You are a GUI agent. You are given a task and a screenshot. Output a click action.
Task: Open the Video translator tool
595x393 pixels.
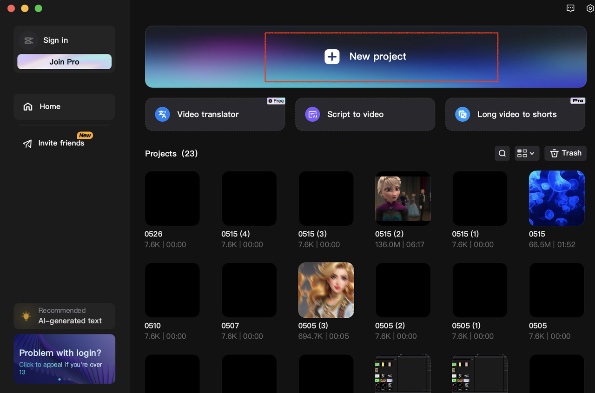point(214,114)
